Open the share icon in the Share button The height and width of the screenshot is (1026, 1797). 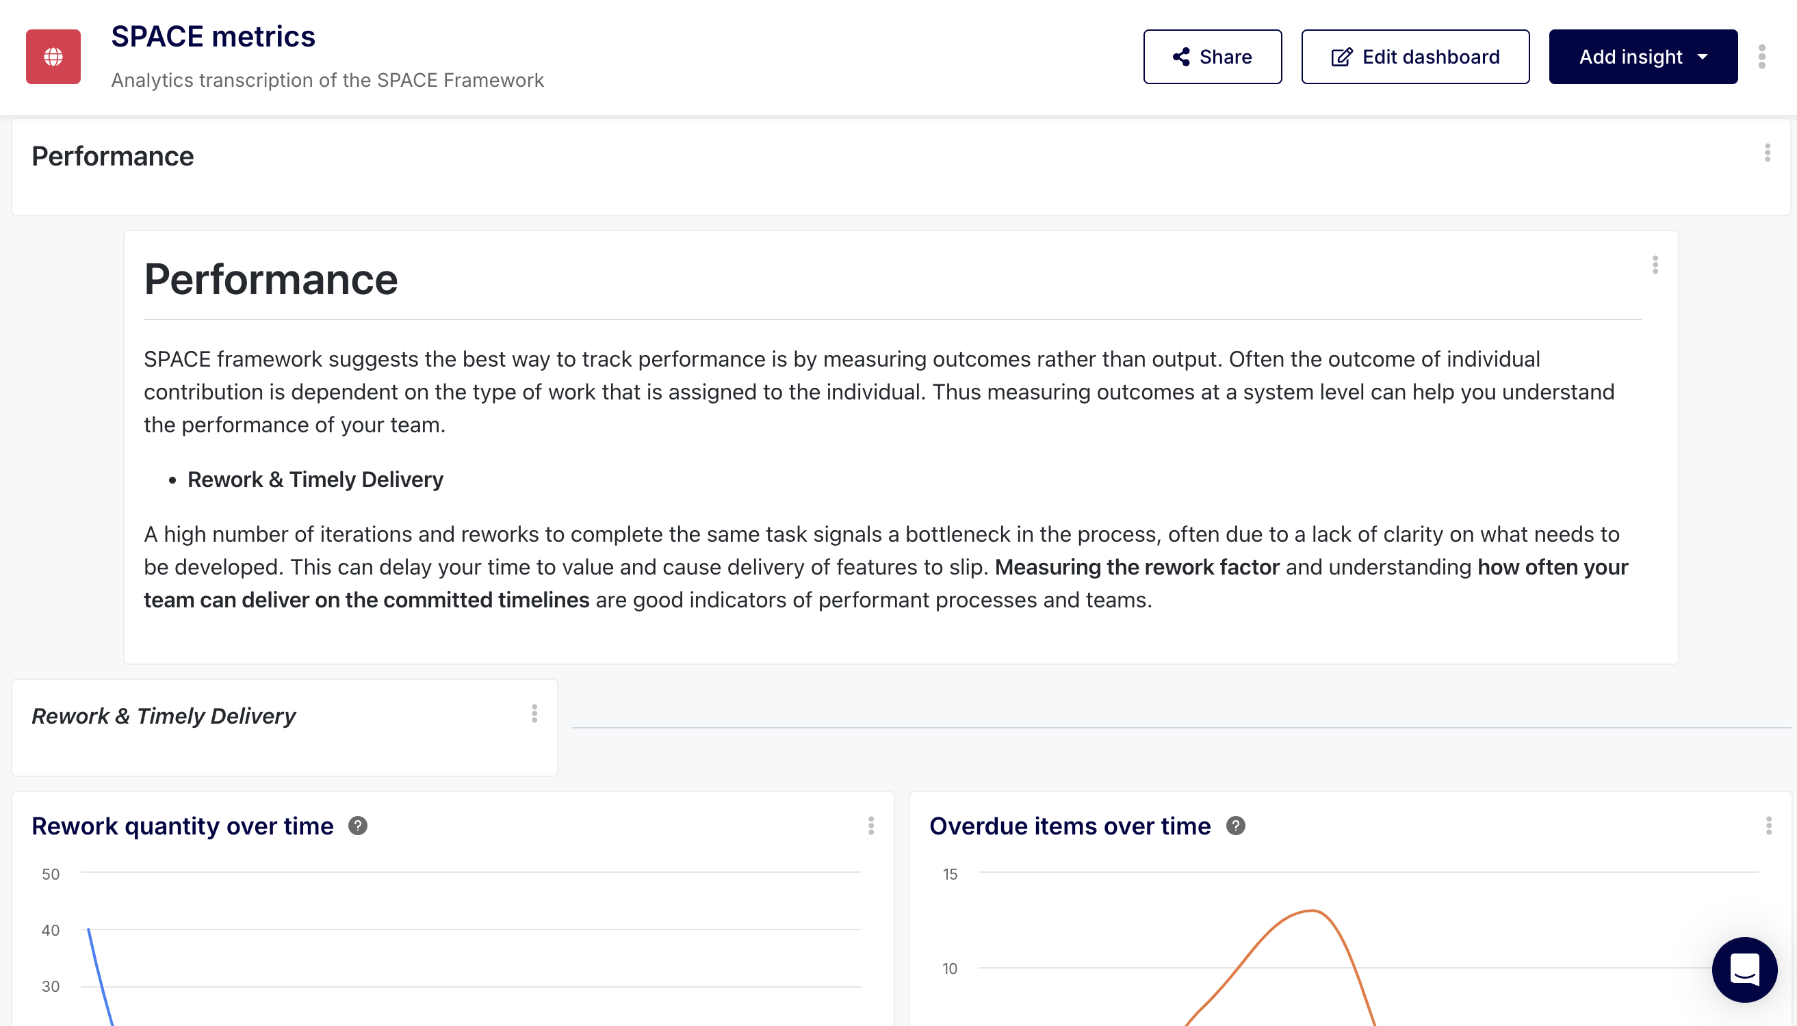(1181, 56)
